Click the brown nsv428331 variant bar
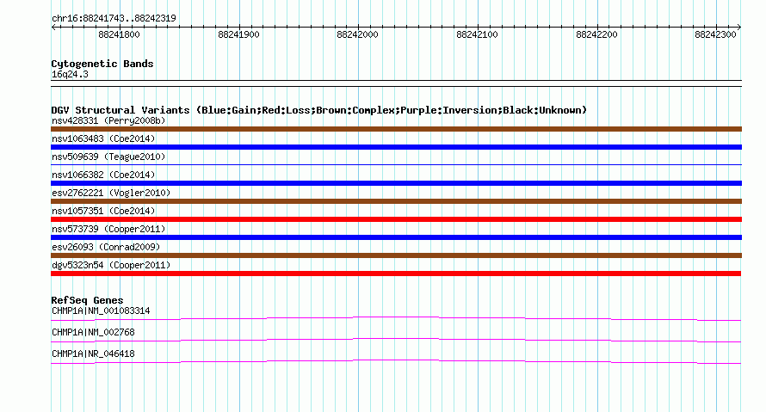The width and height of the screenshot is (766, 412). 396,129
